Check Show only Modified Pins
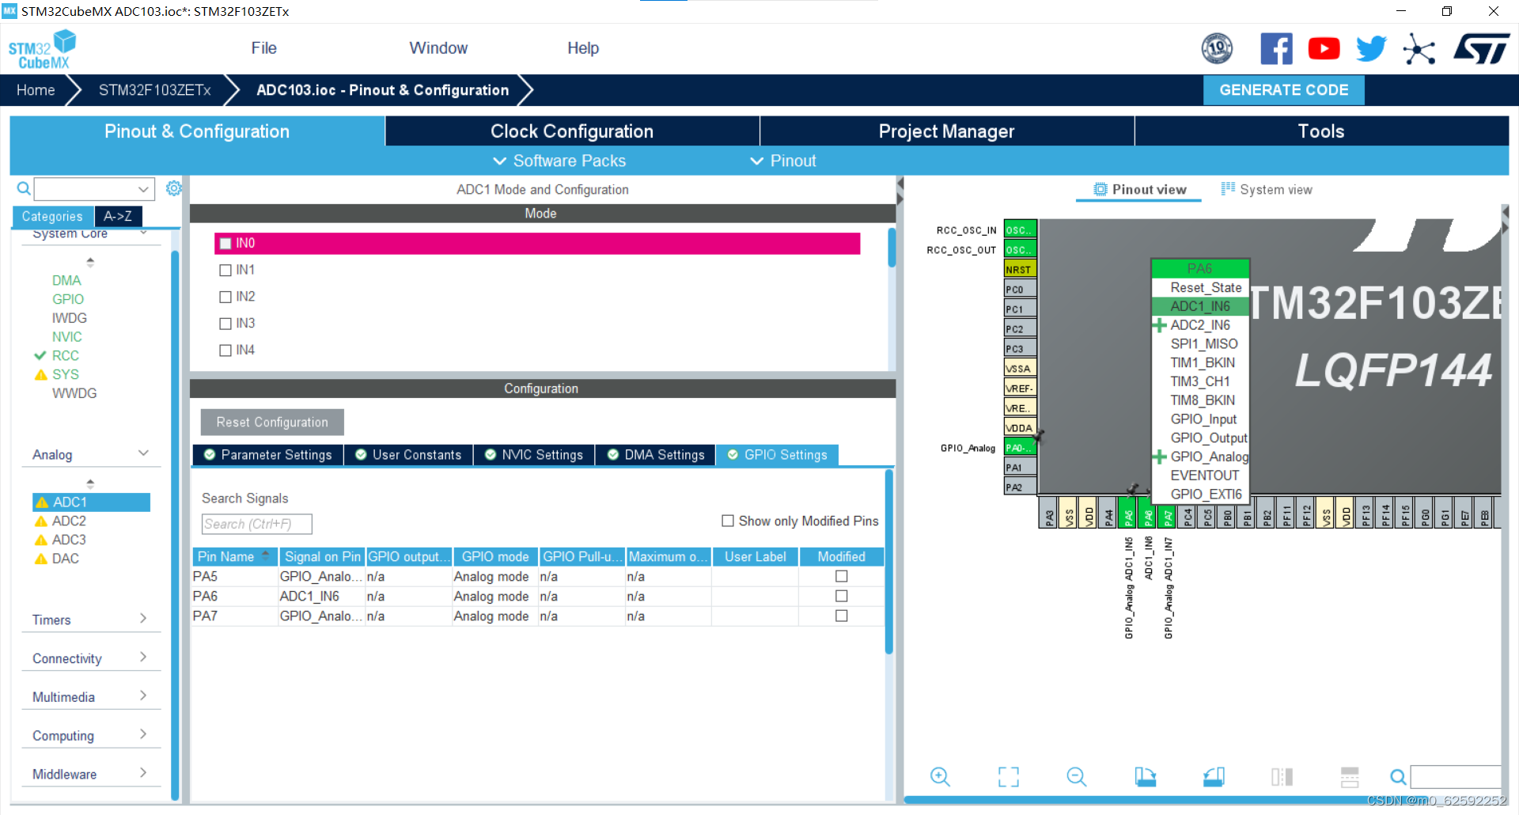The width and height of the screenshot is (1519, 815). coord(728,521)
